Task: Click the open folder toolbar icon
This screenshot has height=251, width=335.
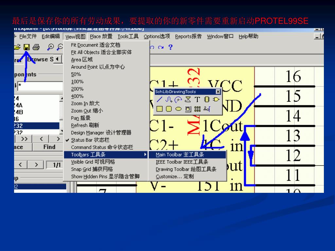Action: click(x=17, y=47)
